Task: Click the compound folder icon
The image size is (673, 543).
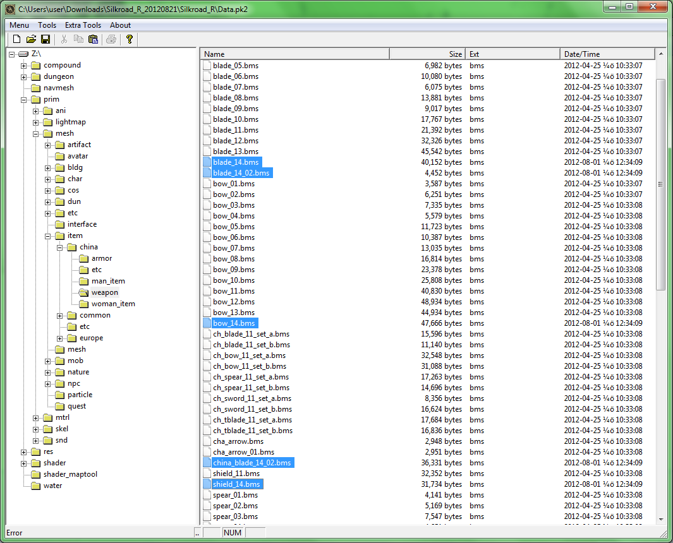Action: click(36, 65)
